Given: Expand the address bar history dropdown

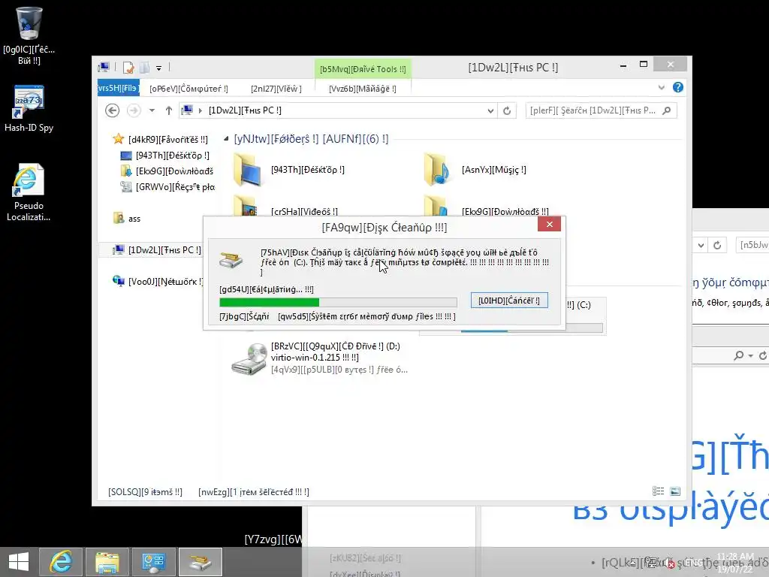Looking at the screenshot, I should point(490,111).
